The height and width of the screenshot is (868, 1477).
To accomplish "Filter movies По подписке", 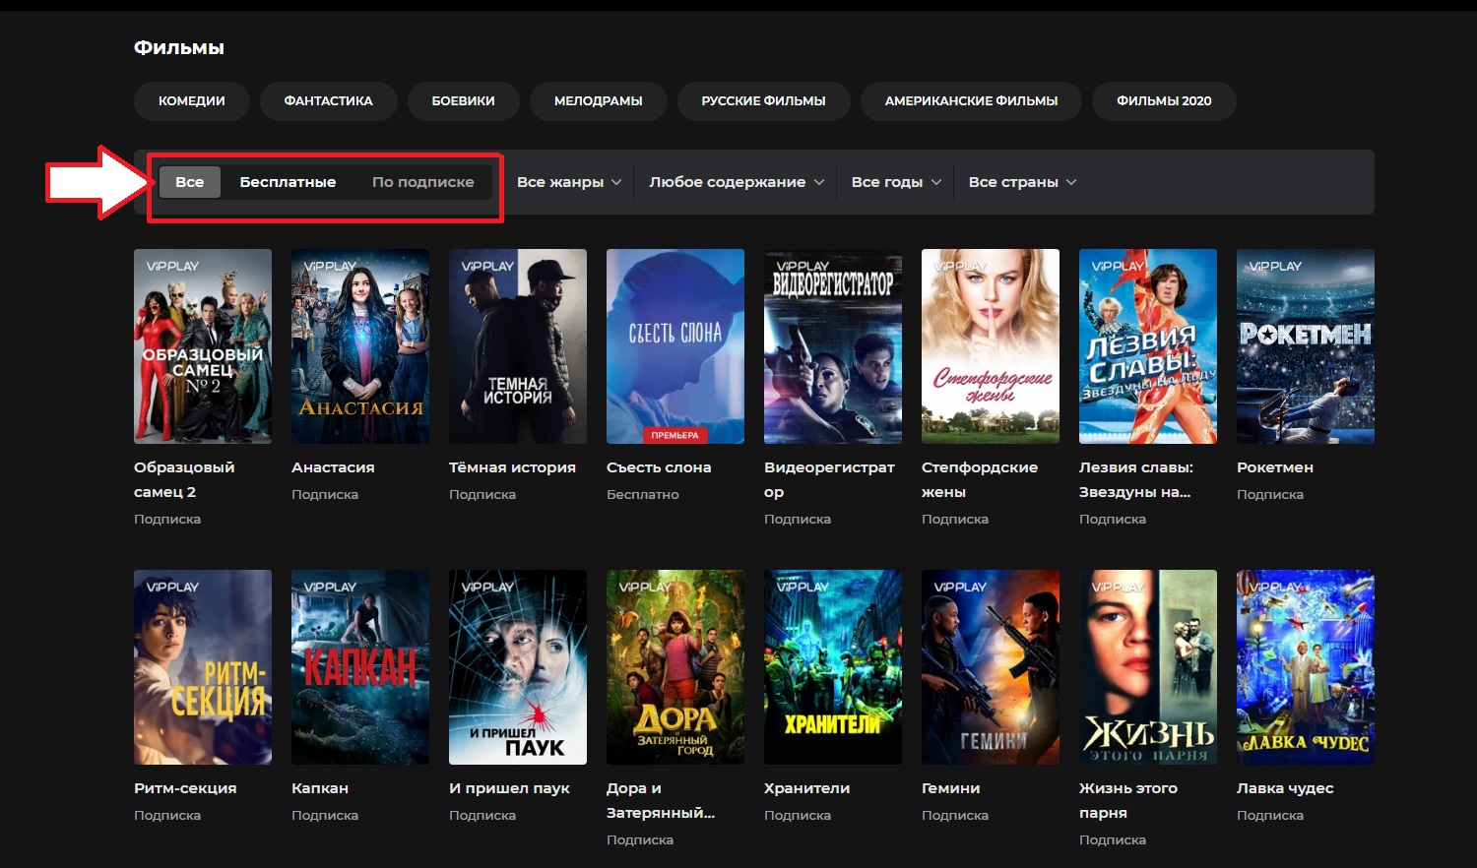I will (422, 182).
